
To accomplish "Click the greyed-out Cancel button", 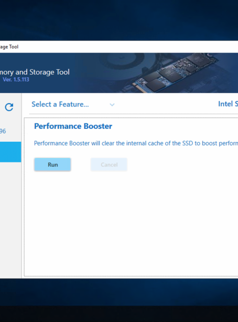I will click(x=109, y=164).
